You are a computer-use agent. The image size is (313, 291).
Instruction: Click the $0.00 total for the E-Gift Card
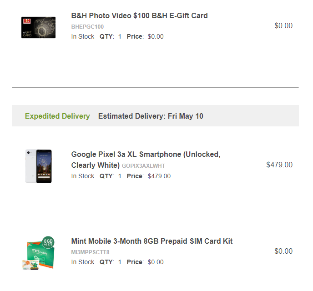[x=283, y=25]
